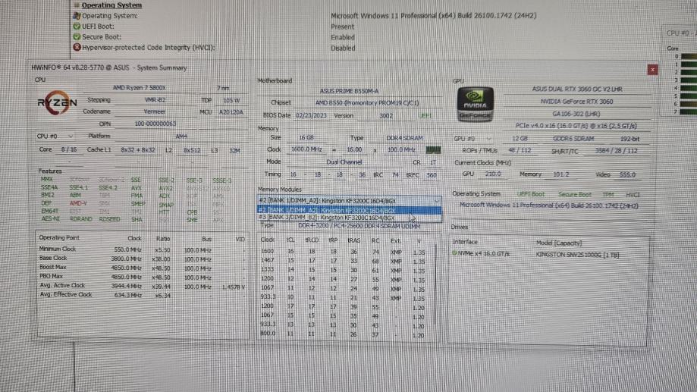The height and width of the screenshot is (392, 697).
Task: Click the GPU memory size 12 GB
Action: [x=520, y=139]
